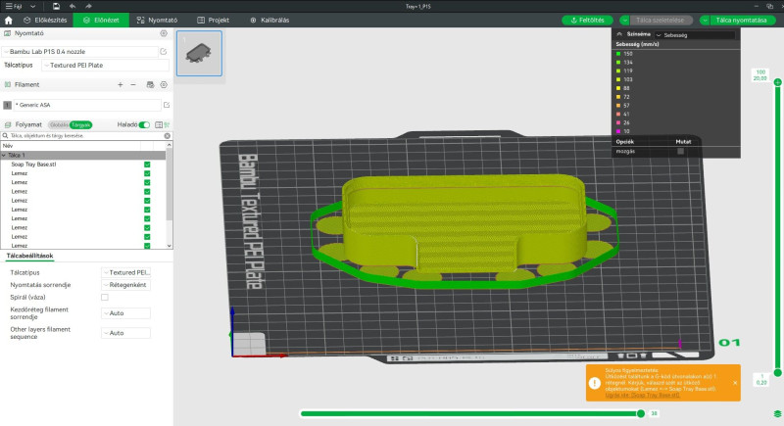The width and height of the screenshot is (784, 426).
Task: Open the Generic ASA filament dropdown
Action: point(87,105)
